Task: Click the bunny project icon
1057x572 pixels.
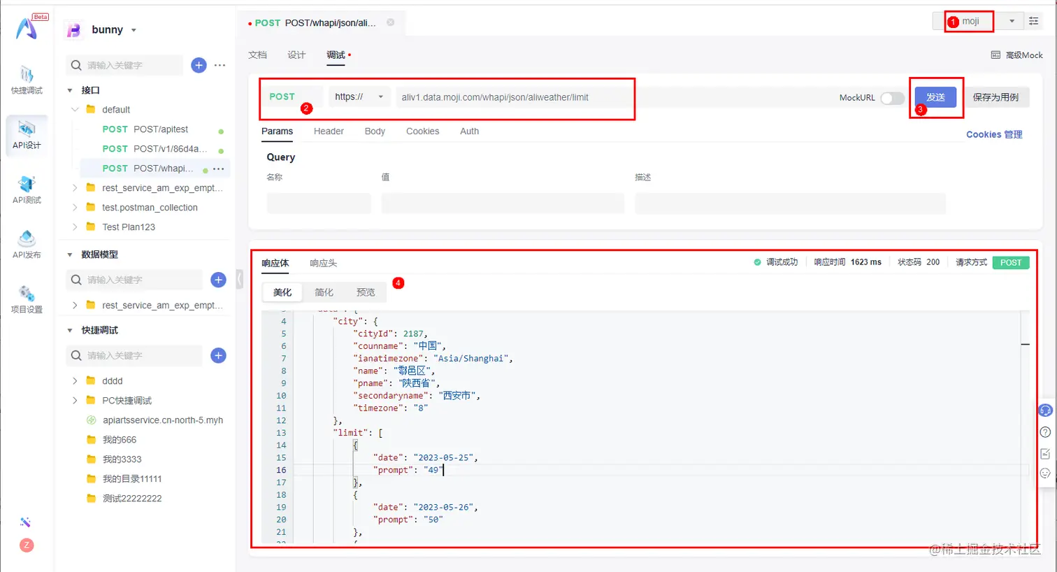Action: (74, 30)
